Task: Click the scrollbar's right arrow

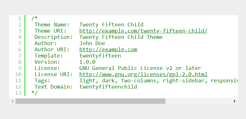Action: point(234,101)
